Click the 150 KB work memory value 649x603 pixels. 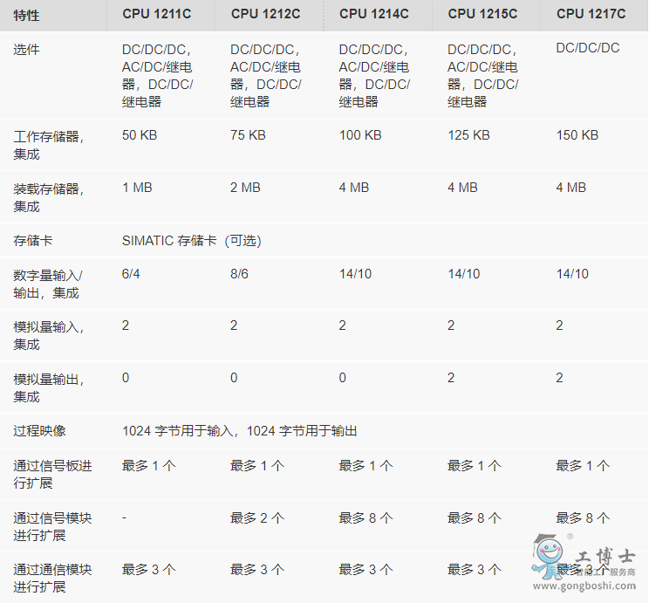coord(577,135)
